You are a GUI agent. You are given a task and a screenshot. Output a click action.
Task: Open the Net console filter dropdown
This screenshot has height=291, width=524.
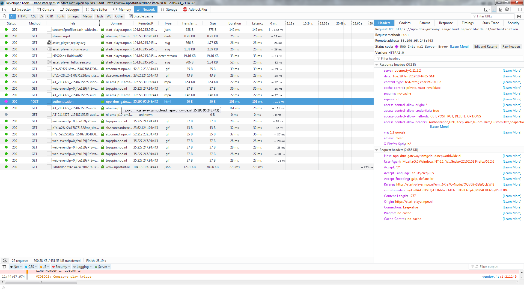16,267
